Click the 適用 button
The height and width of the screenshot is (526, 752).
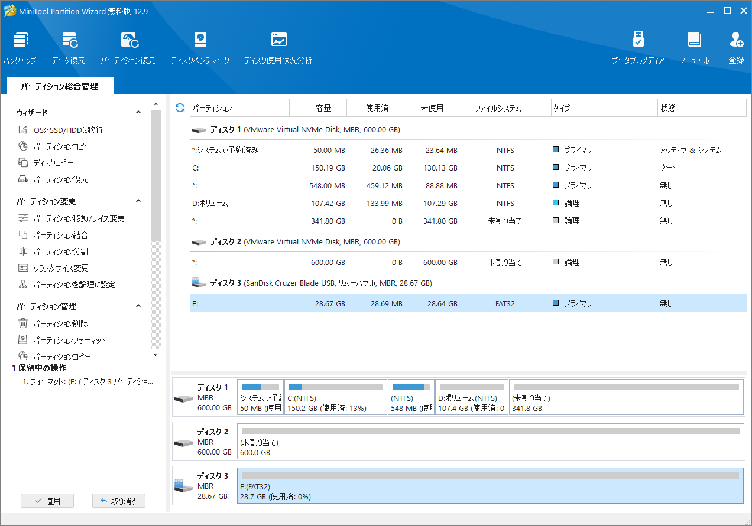pos(47,501)
